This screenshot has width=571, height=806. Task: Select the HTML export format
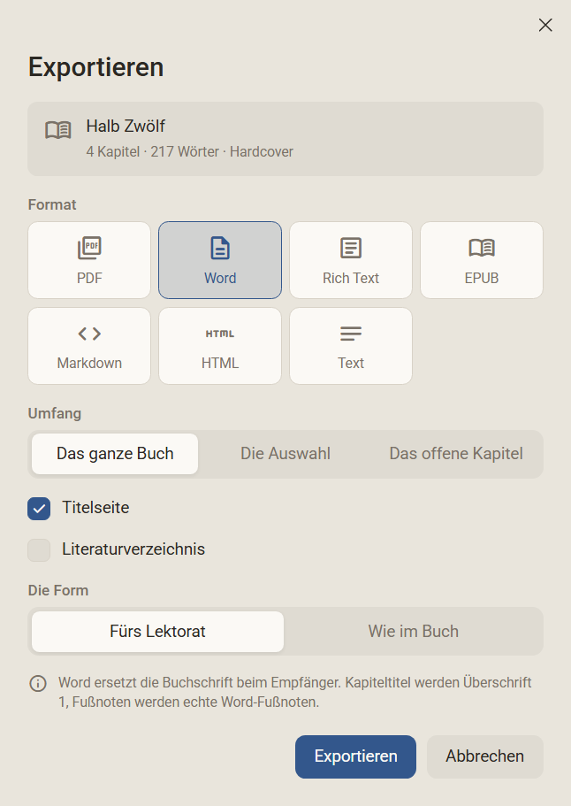tap(220, 346)
